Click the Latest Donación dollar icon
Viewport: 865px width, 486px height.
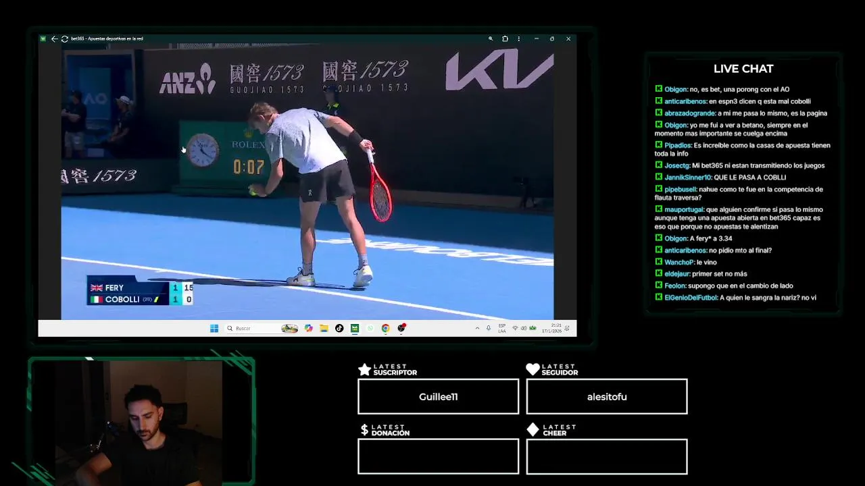[364, 429]
